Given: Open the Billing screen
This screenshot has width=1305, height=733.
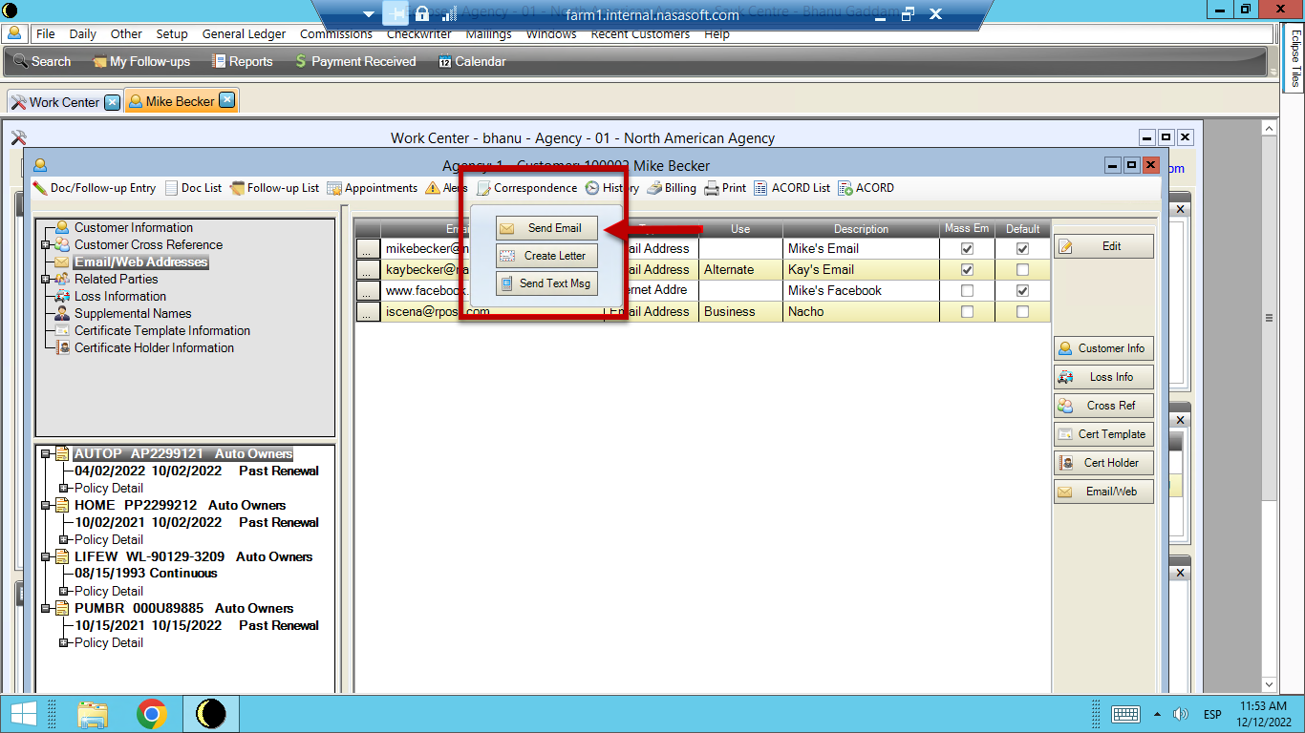Looking at the screenshot, I should tap(671, 188).
